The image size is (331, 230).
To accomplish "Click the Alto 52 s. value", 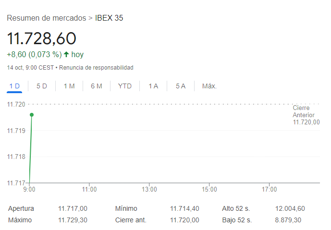I will 290,208.
